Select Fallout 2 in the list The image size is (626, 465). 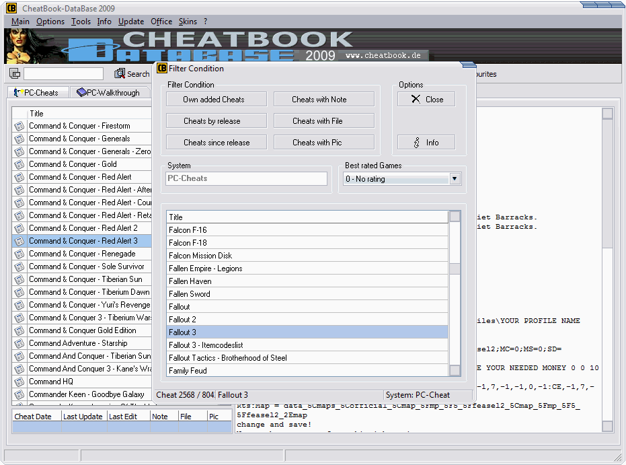[x=307, y=320]
